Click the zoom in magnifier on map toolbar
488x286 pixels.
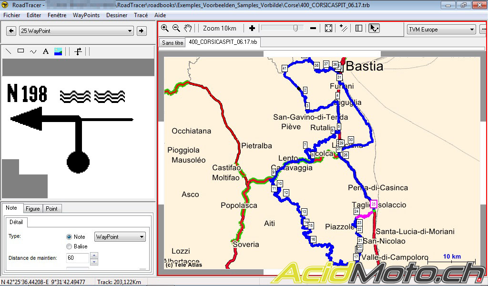click(164, 28)
